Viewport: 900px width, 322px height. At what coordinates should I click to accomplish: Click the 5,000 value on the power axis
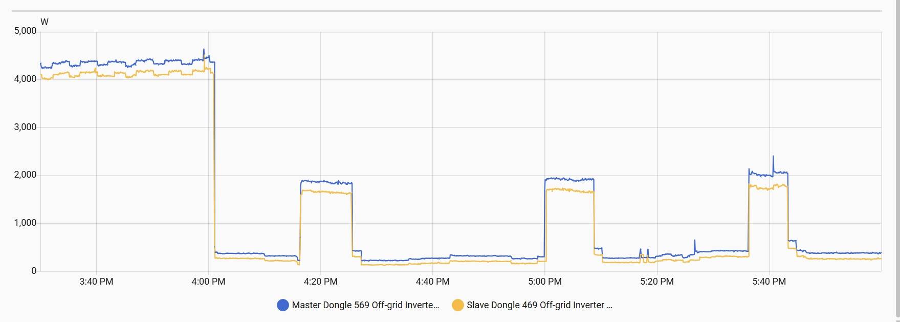click(25, 31)
